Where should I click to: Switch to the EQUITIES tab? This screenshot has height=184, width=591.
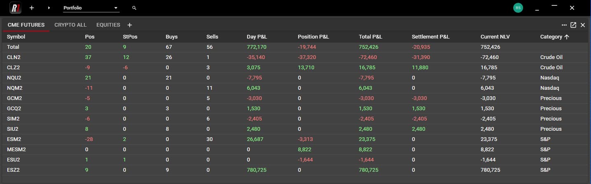(108, 25)
